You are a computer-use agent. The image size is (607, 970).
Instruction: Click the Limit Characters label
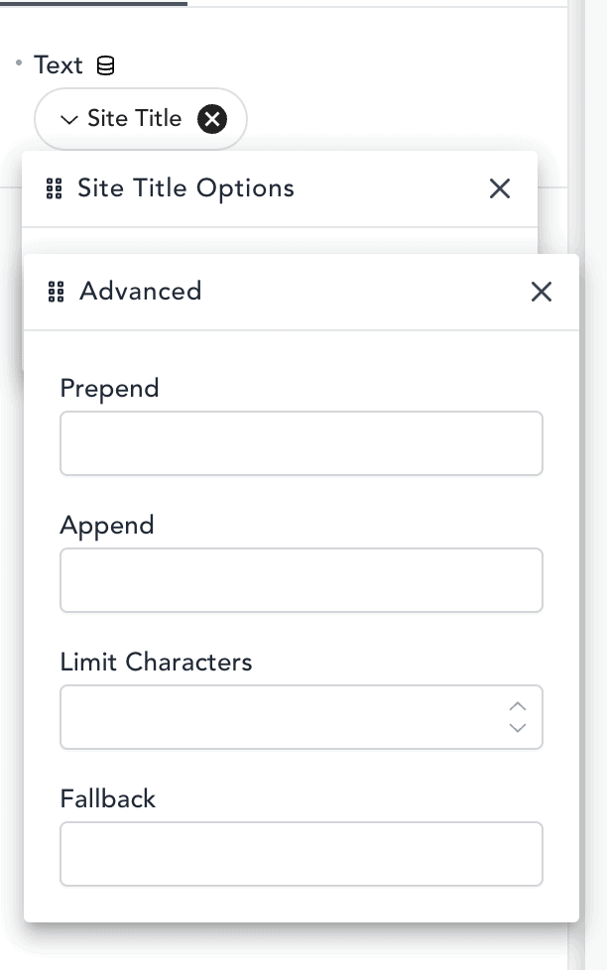156,662
